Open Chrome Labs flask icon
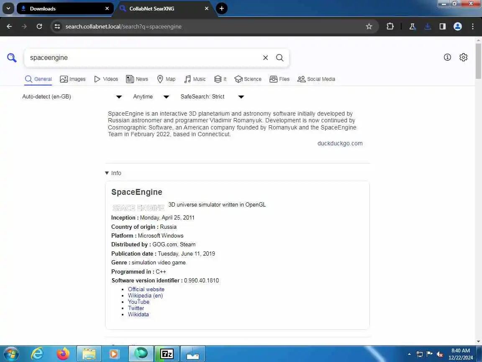This screenshot has height=362, width=482. tap(413, 26)
